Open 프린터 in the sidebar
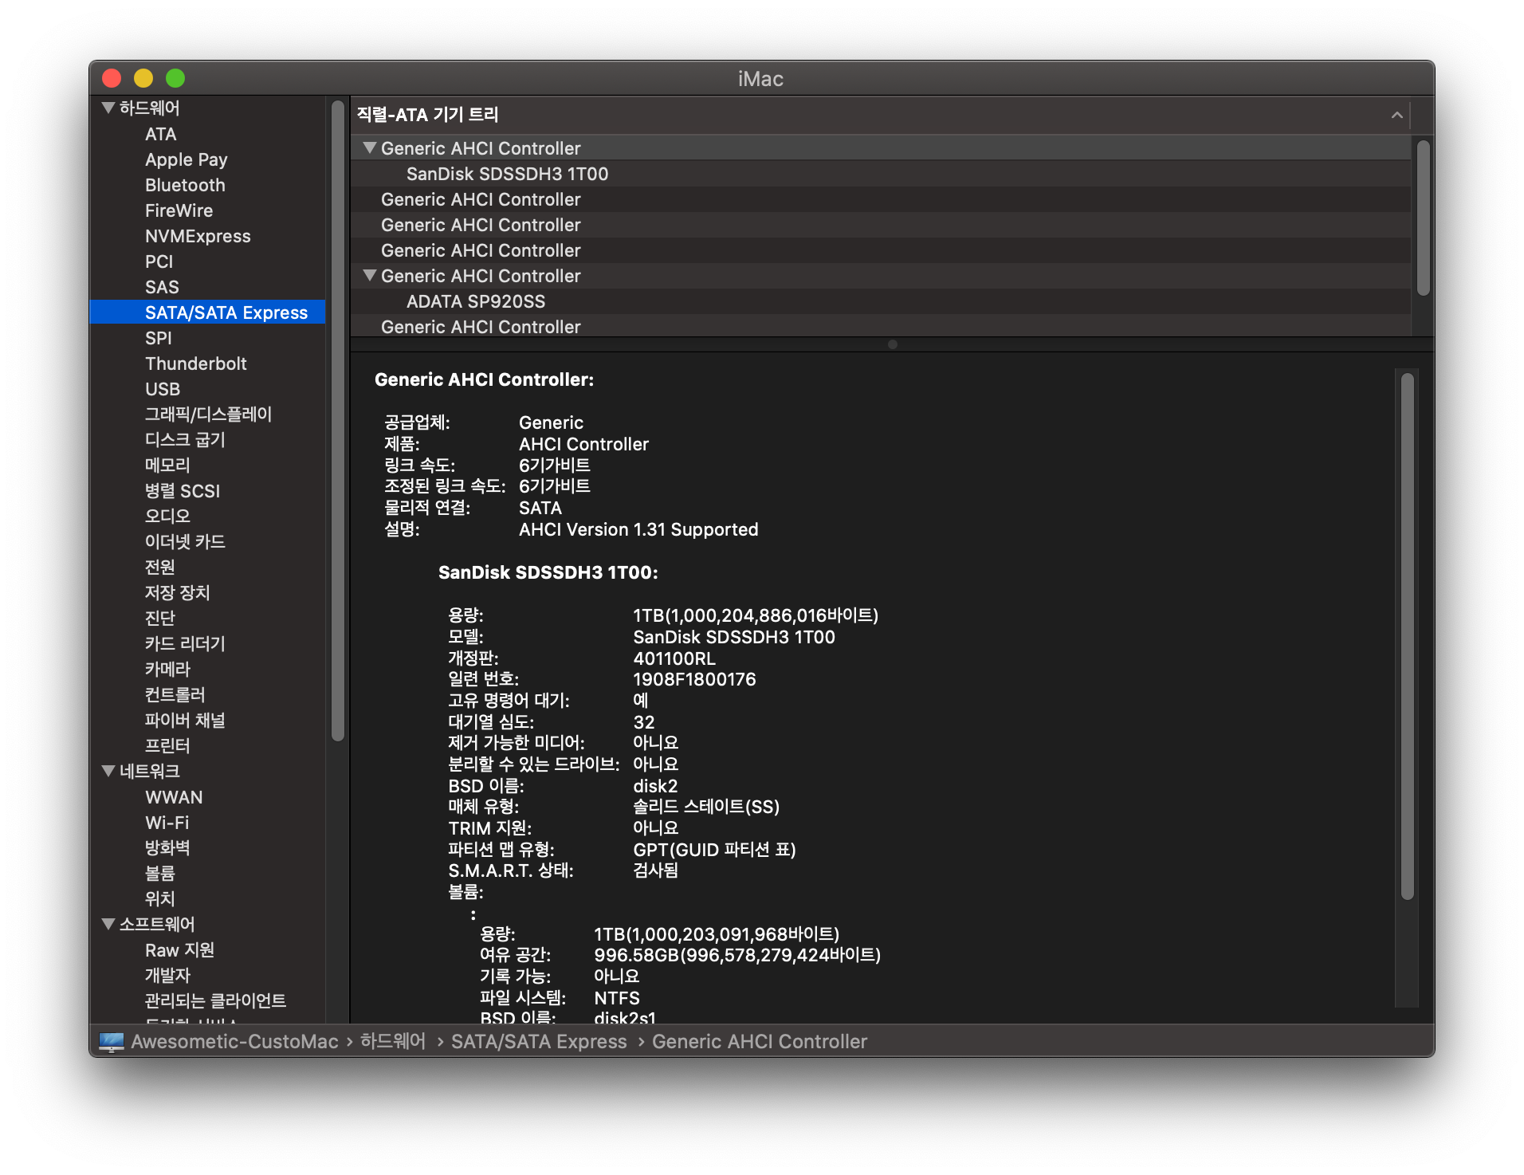This screenshot has height=1175, width=1524. tap(167, 745)
